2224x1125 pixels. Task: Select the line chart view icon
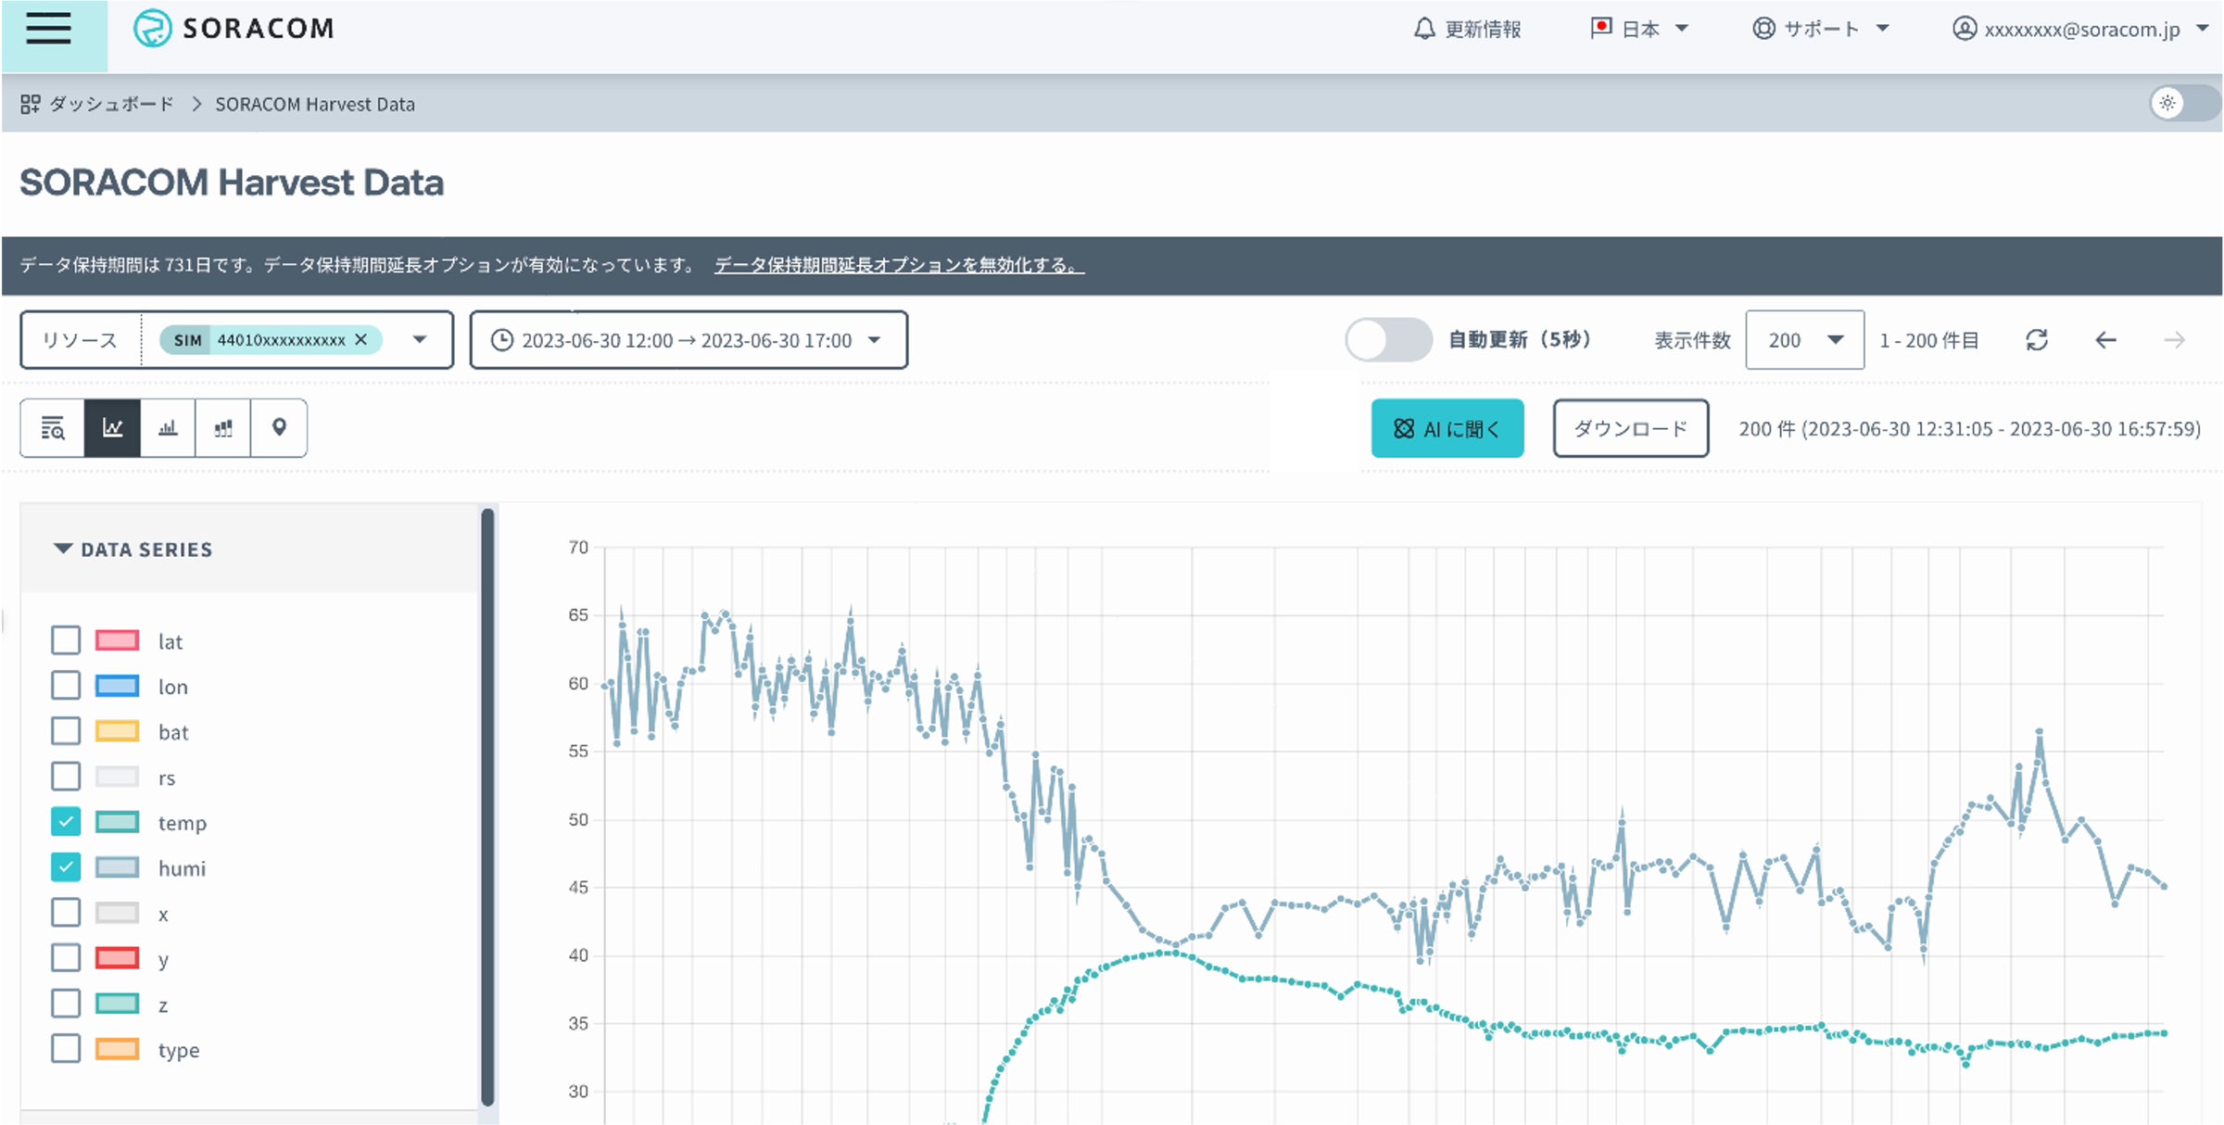coord(112,428)
